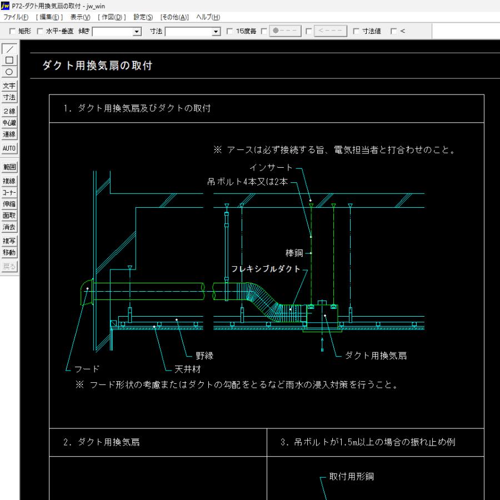Click the drawing title ダクト用換気扇の取付

[97, 66]
